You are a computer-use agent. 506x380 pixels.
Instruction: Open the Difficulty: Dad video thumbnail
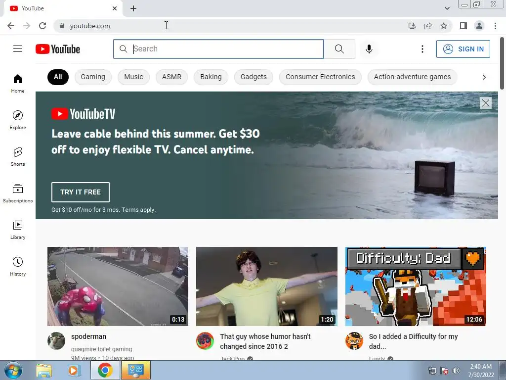pos(416,286)
